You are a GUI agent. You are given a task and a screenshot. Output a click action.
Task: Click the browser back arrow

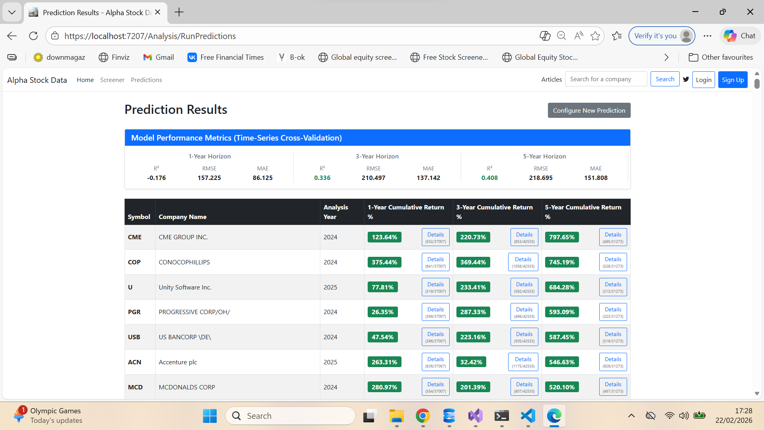tap(12, 36)
